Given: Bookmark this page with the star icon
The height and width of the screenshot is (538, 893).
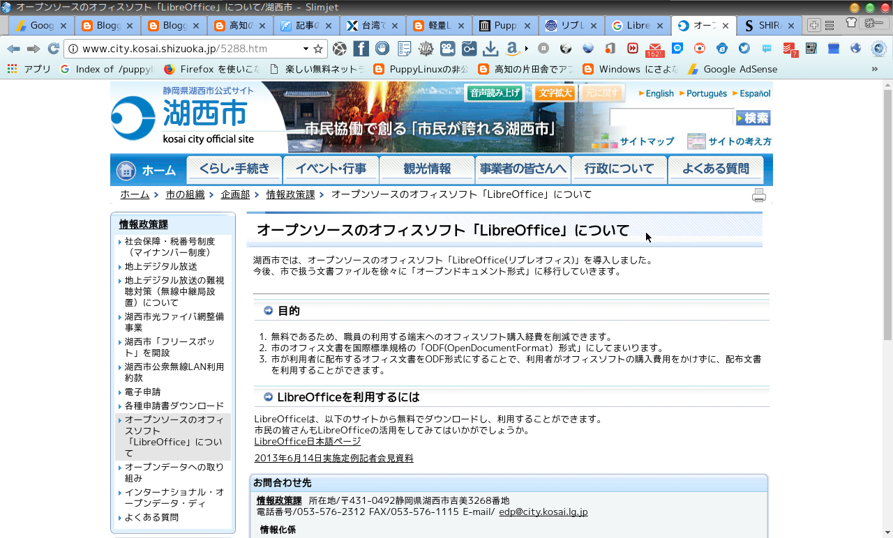Looking at the screenshot, I should [318, 49].
